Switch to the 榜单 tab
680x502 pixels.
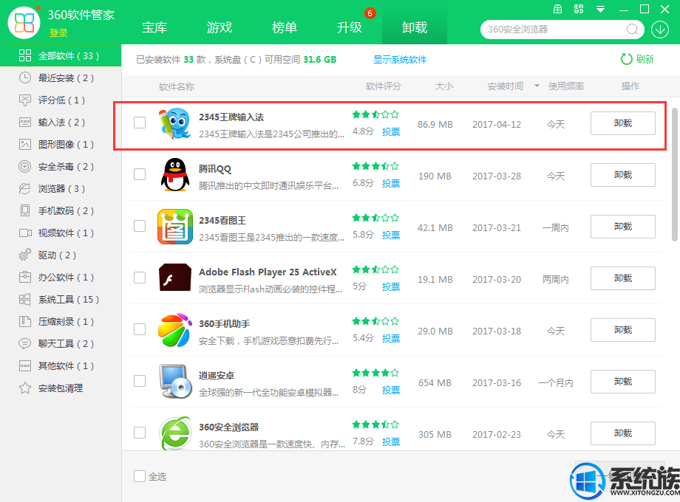[x=285, y=28]
